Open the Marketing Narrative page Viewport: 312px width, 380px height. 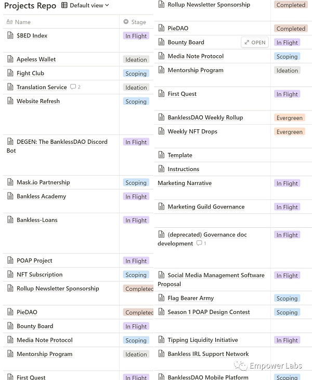pyautogui.click(x=185, y=183)
